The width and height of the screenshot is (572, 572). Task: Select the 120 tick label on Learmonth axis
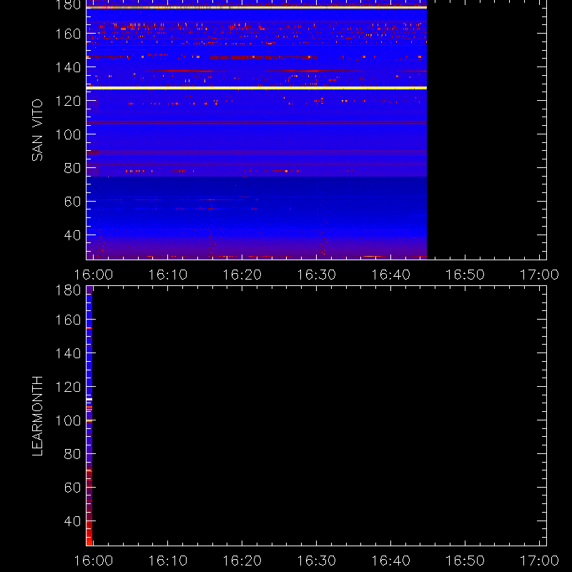click(x=68, y=387)
